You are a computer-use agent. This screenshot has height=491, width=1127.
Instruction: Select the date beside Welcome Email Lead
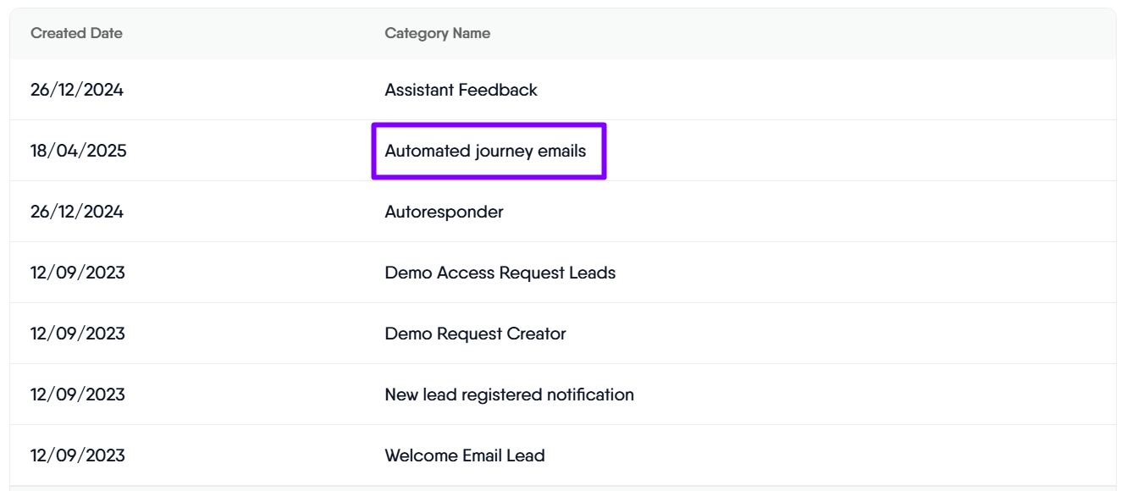77,456
